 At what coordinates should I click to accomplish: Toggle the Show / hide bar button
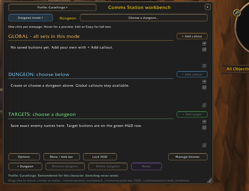pos(61,157)
